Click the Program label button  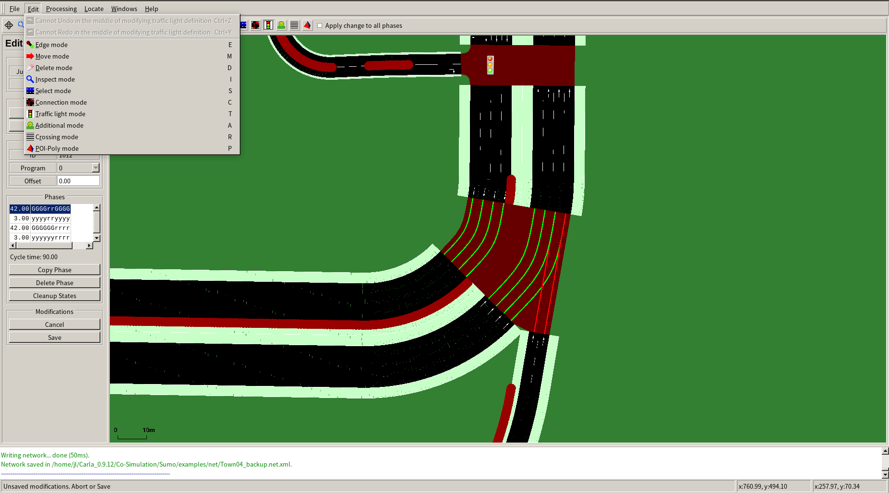pyautogui.click(x=33, y=168)
